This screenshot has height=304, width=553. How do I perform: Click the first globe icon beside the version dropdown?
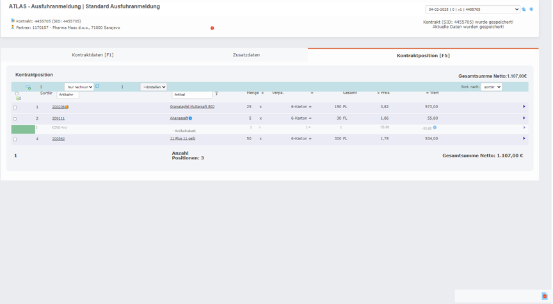pyautogui.click(x=524, y=10)
